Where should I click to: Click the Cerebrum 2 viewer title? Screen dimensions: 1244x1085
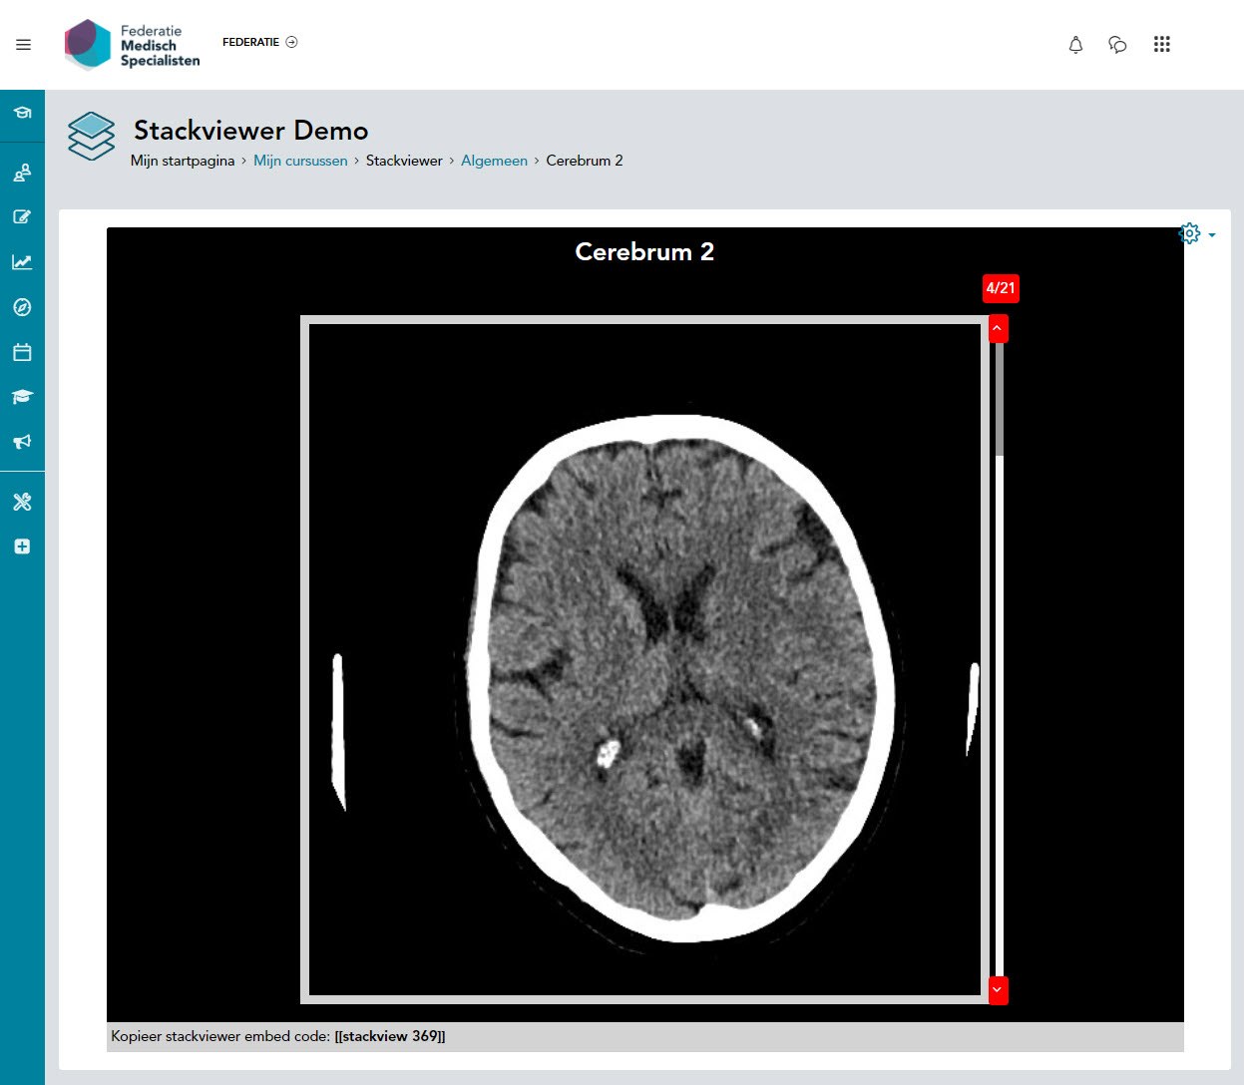click(644, 251)
